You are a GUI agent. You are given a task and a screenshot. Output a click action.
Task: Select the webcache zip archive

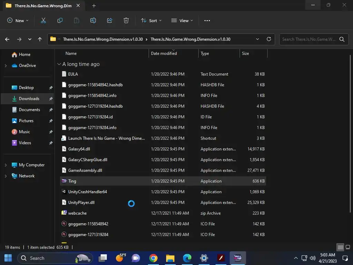click(163, 213)
